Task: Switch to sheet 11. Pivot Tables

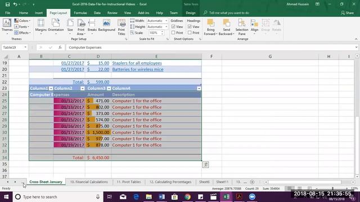Action: 129,182
